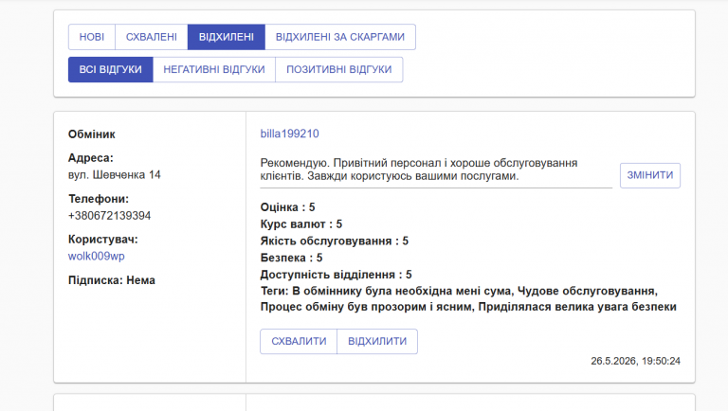Click Доступність відділення : 5 line

336,275
